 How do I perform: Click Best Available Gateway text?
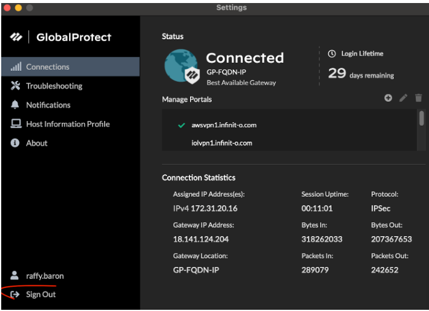tap(241, 83)
